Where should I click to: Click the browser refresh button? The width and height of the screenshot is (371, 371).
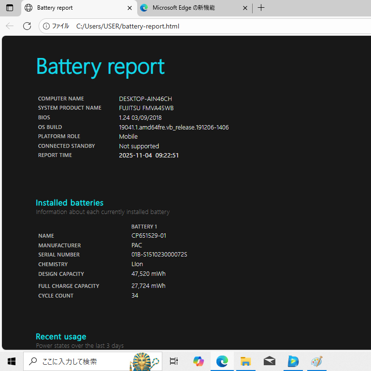click(27, 26)
